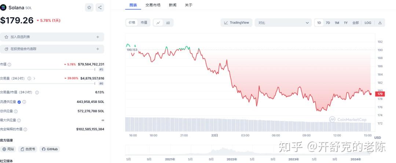This screenshot has height=163, width=396.
Task: Click the download chart icon
Action: tap(380, 23)
